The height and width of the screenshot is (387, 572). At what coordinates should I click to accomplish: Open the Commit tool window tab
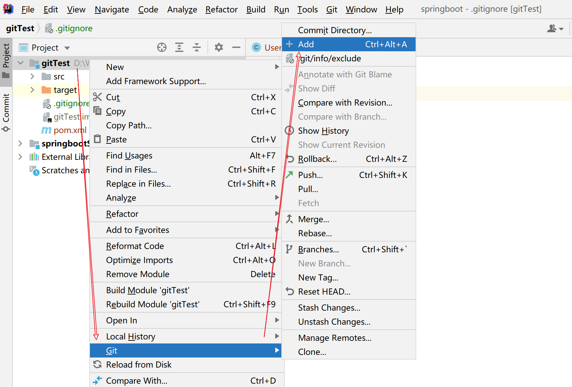(6, 112)
